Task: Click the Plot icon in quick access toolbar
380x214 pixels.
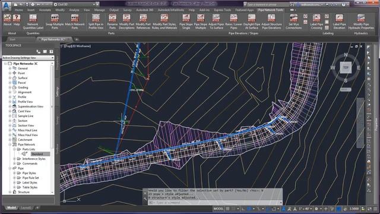Action: (33, 4)
